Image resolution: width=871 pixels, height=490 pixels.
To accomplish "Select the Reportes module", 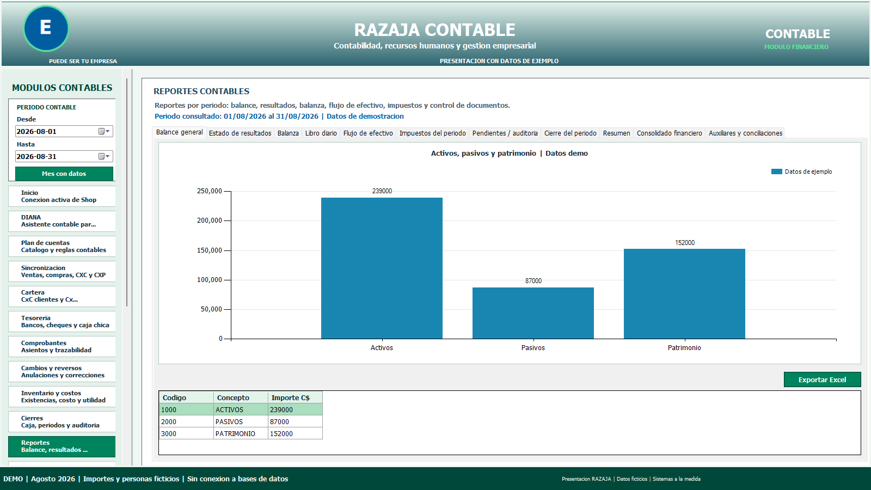I will pyautogui.click(x=62, y=446).
